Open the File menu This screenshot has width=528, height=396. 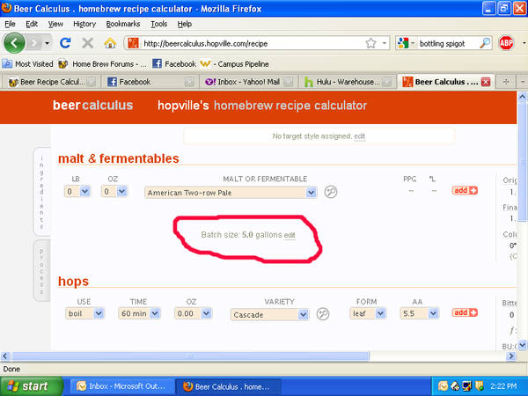10,24
